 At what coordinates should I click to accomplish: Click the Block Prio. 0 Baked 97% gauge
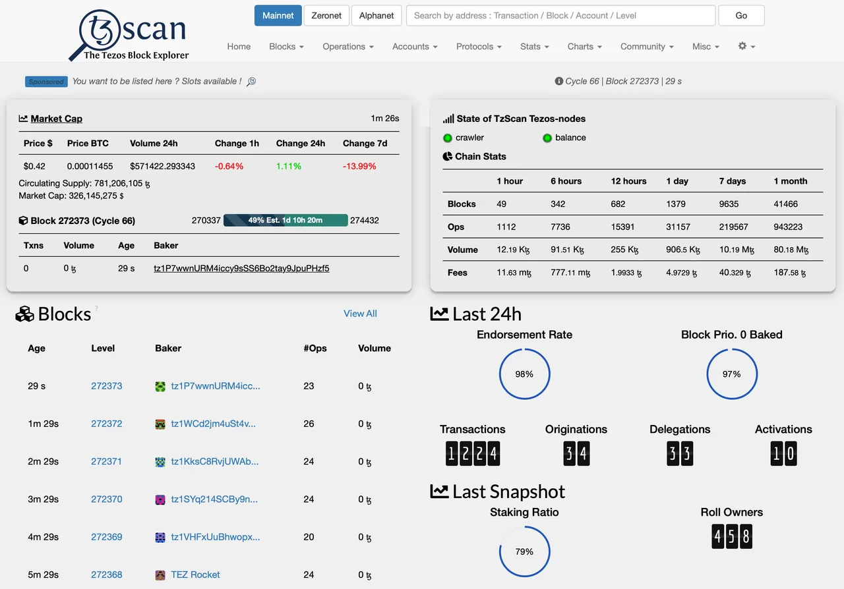[732, 374]
